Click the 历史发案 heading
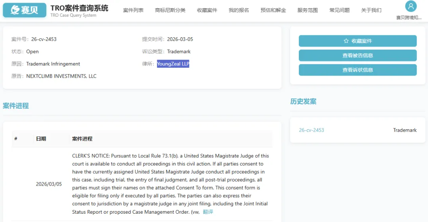 (303, 101)
